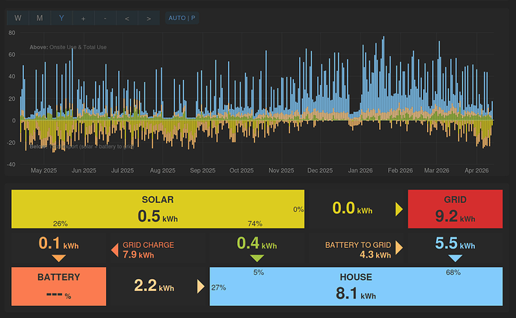This screenshot has height=318, width=516.
Task: Click the 0.0 kWh solar export value
Action: click(x=352, y=208)
